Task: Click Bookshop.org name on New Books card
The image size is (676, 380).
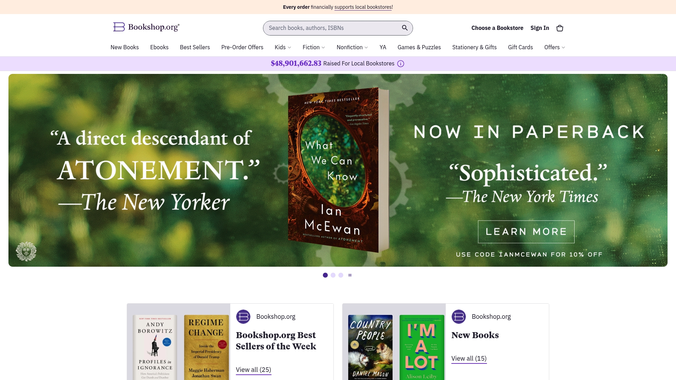Action: click(491, 317)
